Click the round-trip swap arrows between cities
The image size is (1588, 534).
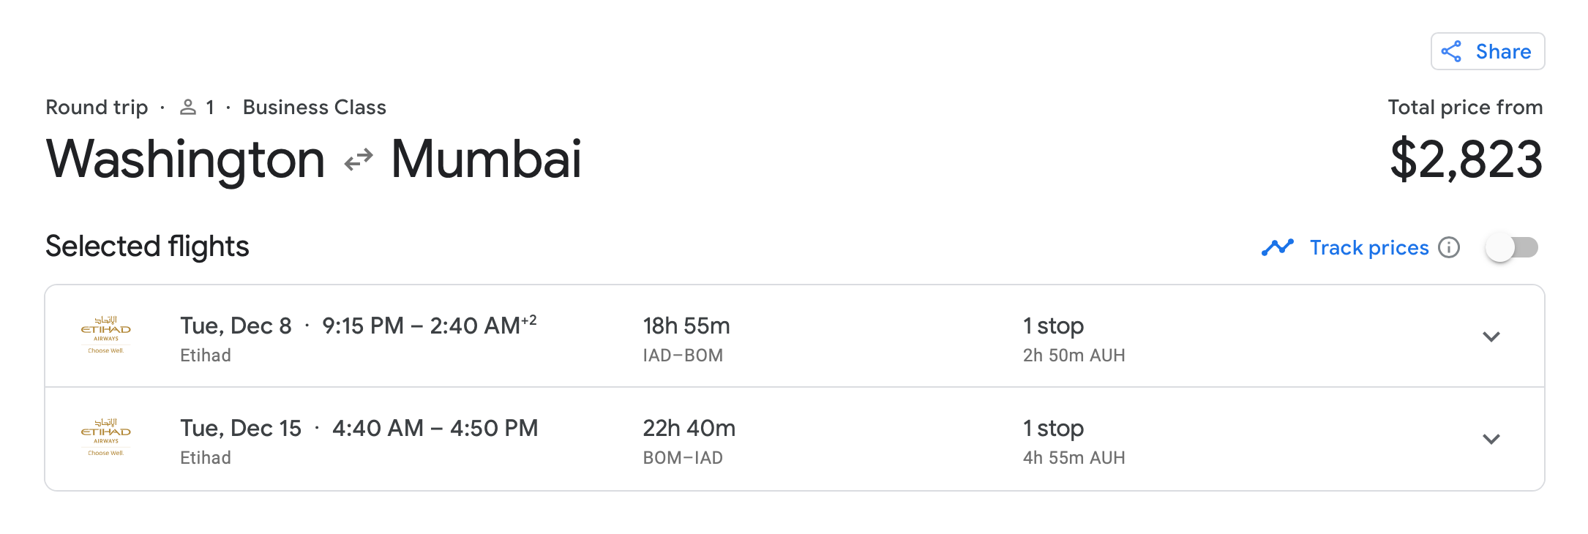(x=358, y=159)
